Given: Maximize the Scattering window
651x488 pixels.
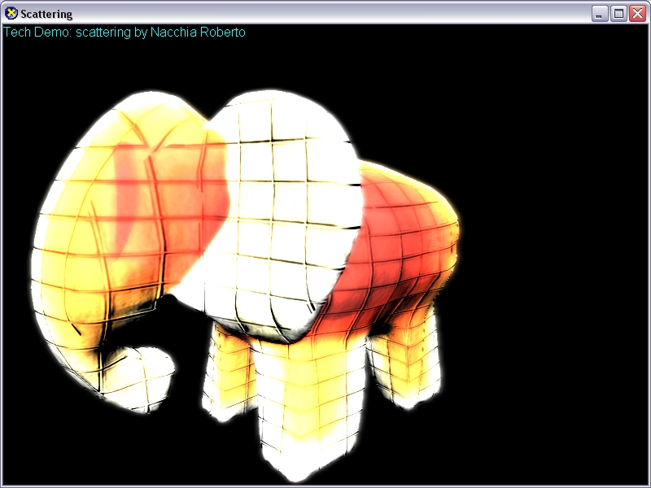Looking at the screenshot, I should [x=618, y=14].
